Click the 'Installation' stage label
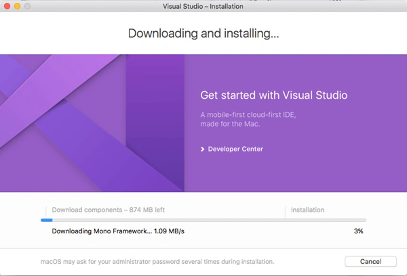The image size is (407, 276). pos(307,210)
